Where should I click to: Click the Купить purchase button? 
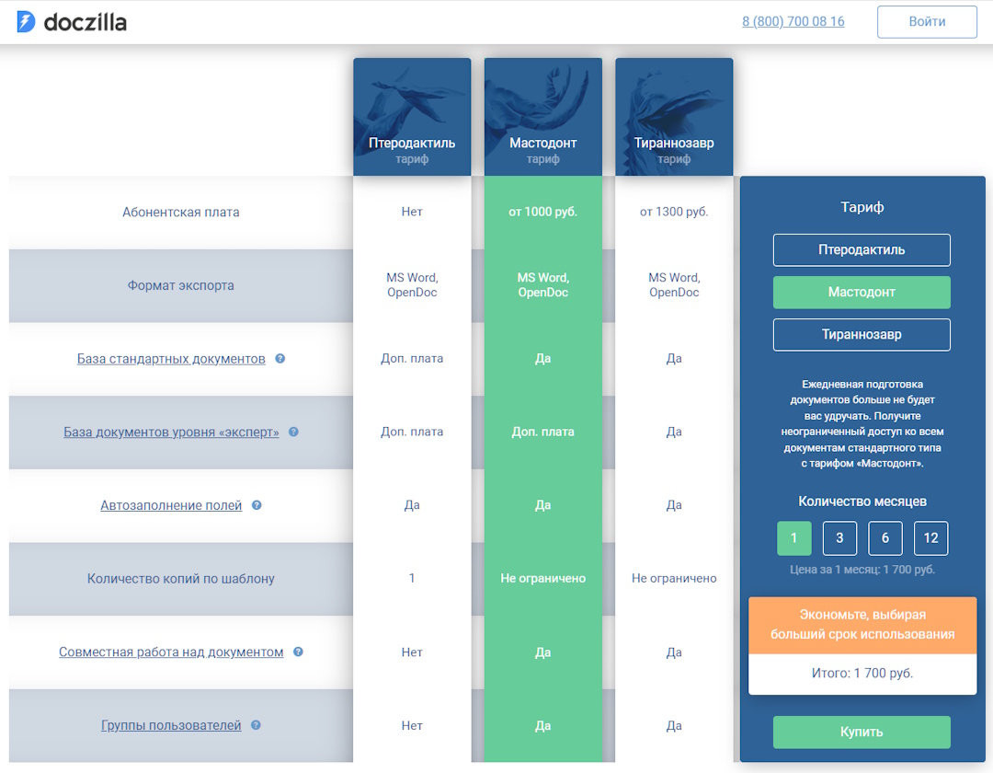click(x=862, y=733)
